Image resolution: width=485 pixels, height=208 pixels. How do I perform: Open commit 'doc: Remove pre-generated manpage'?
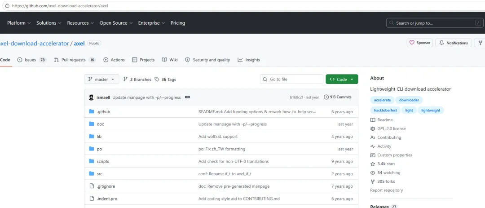point(234,186)
